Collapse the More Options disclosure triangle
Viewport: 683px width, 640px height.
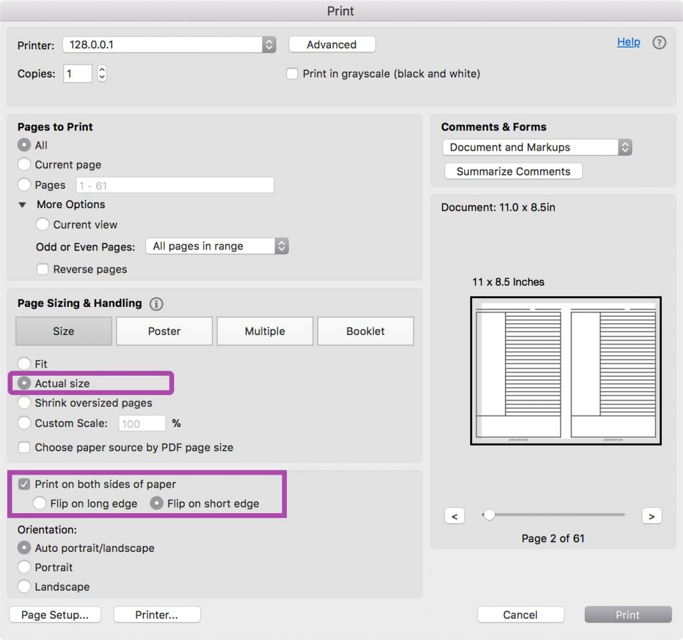point(23,205)
